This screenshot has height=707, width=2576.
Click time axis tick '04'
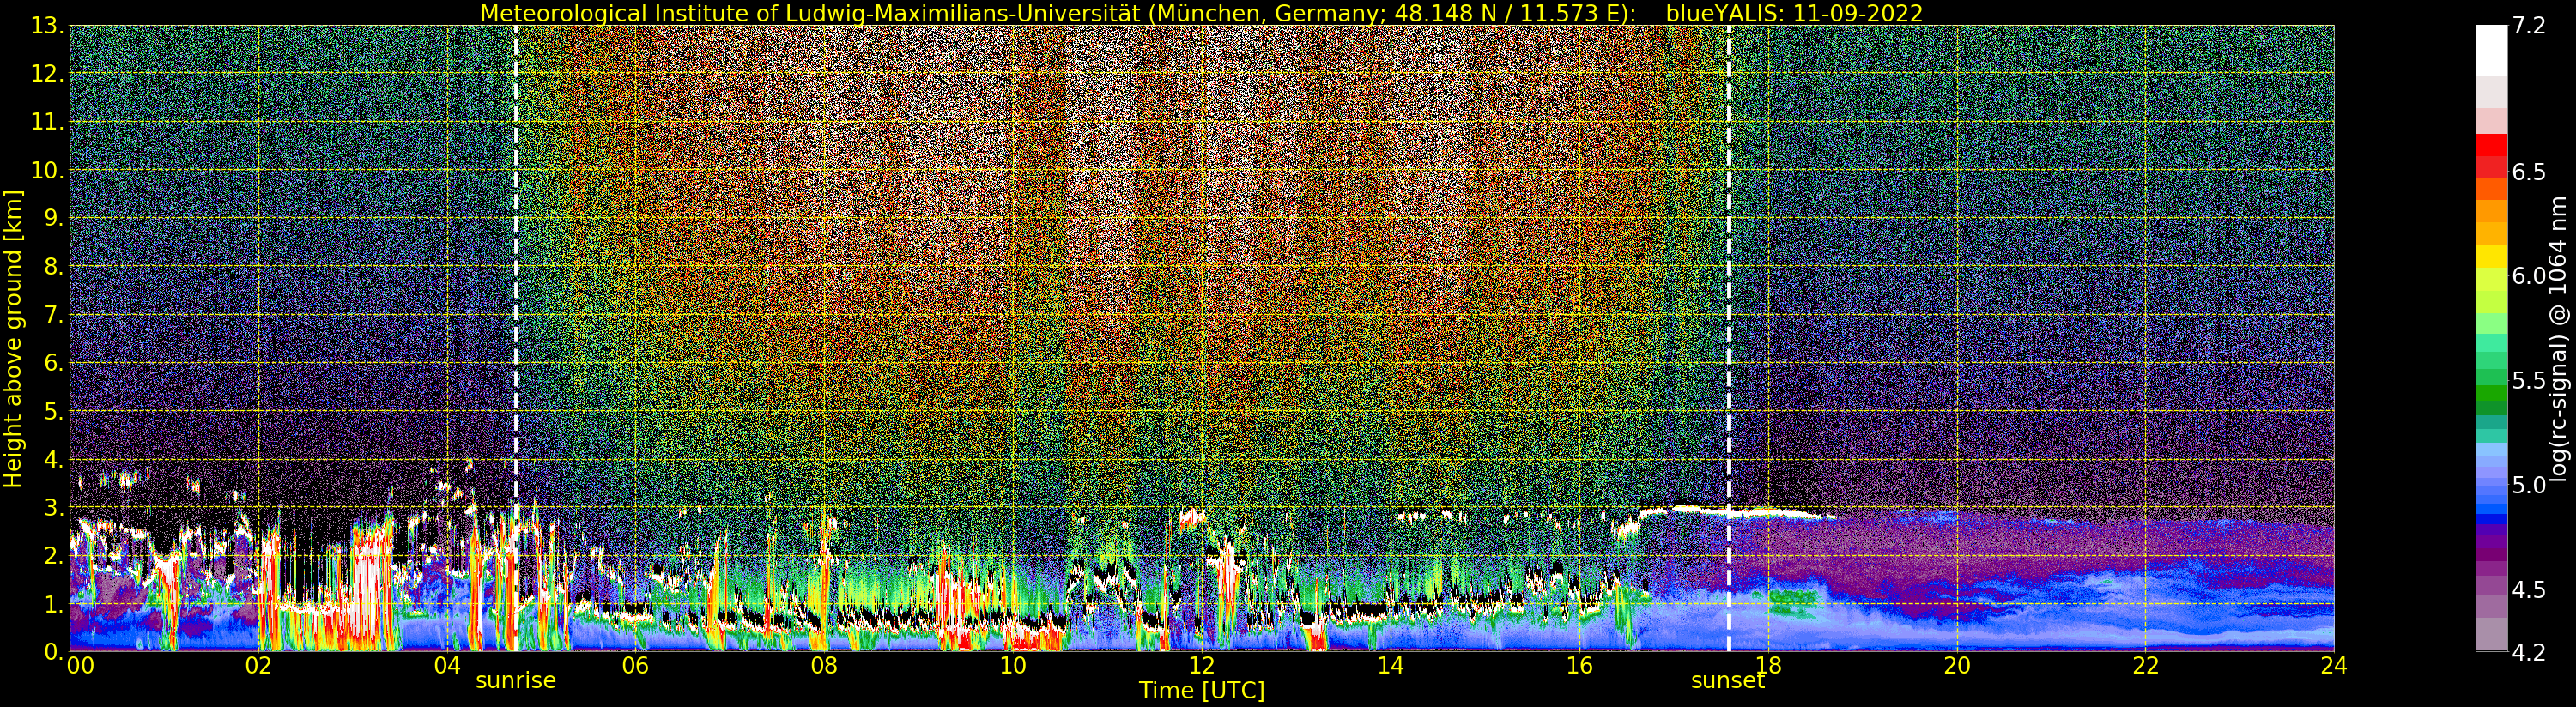[x=448, y=666]
